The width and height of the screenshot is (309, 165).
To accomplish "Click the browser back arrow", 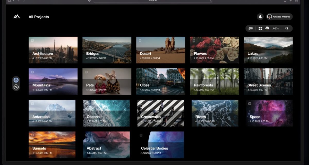I will [x=18, y=1].
